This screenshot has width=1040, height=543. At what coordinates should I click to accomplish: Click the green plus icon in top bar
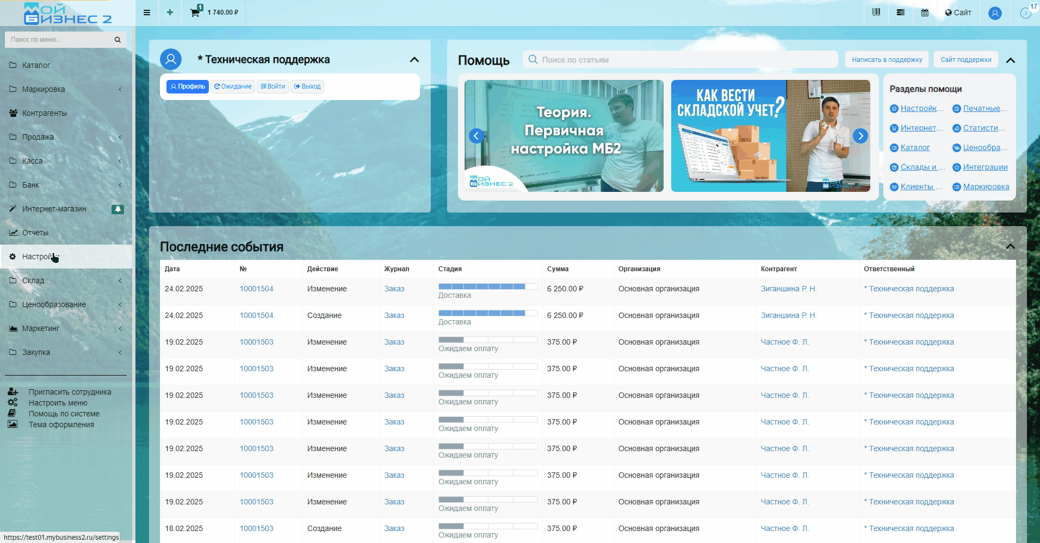(170, 13)
